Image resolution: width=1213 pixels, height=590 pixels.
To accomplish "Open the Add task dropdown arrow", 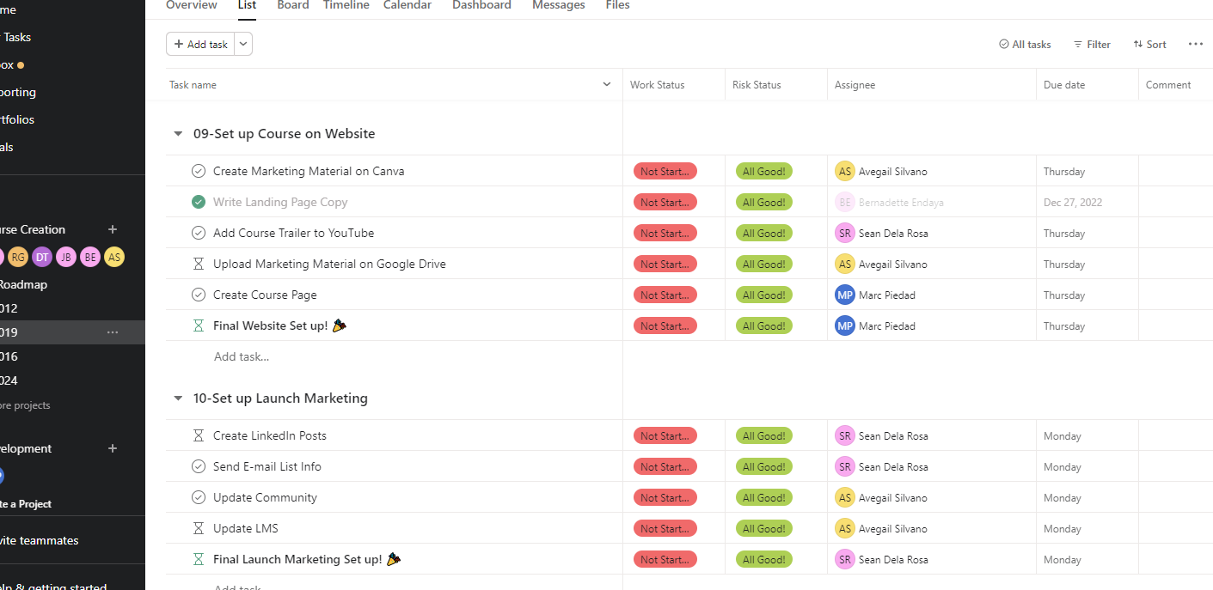I will tap(244, 44).
